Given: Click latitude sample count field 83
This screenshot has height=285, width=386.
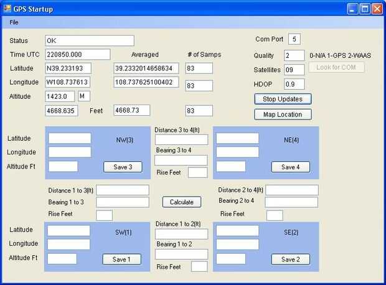Looking at the screenshot, I should click(x=199, y=68).
